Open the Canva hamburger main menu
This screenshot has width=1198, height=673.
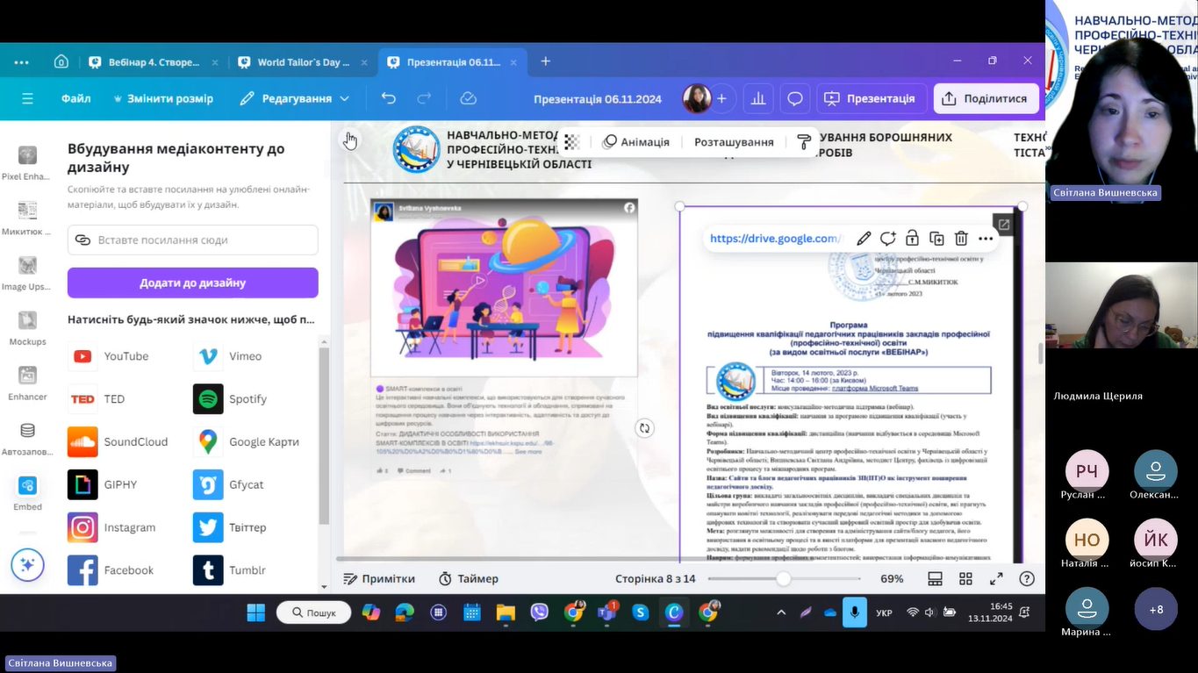pos(27,99)
